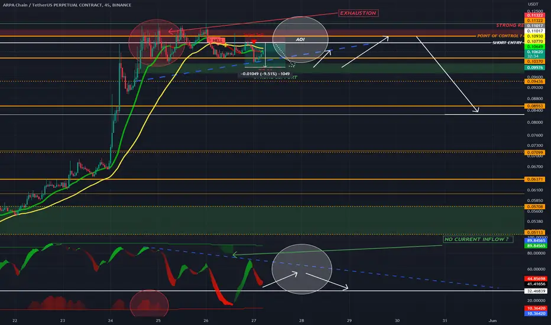
Task: Click the 20.00000 oscillator axis tick
Action: tap(536, 301)
